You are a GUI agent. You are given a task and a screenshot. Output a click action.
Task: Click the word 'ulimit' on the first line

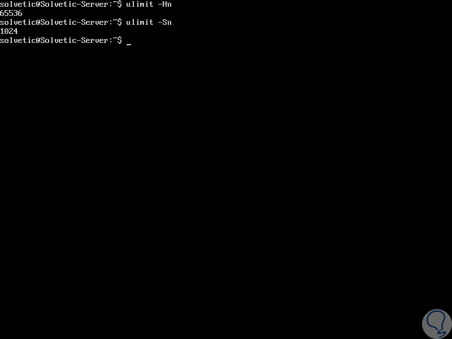(x=140, y=5)
